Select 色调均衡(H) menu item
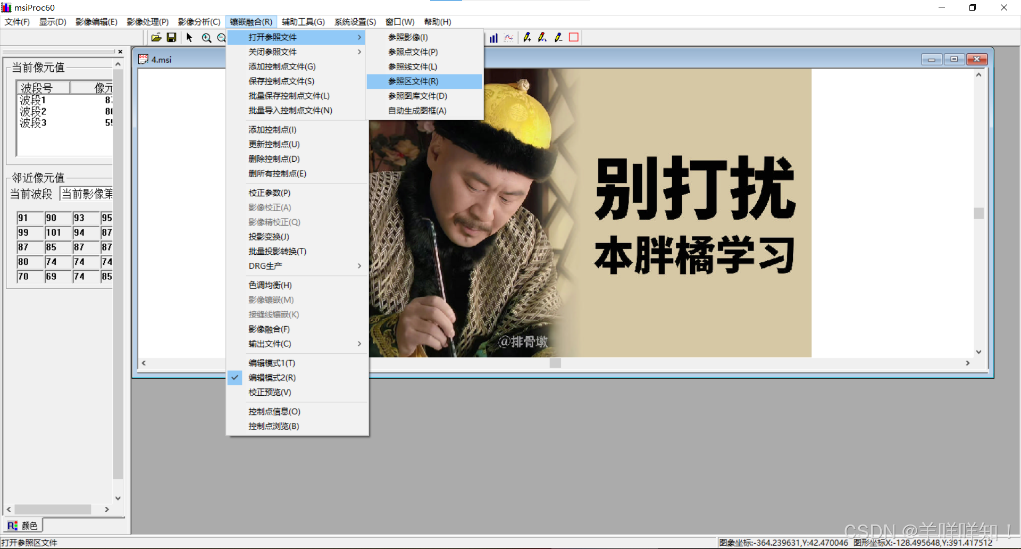 tap(297, 285)
